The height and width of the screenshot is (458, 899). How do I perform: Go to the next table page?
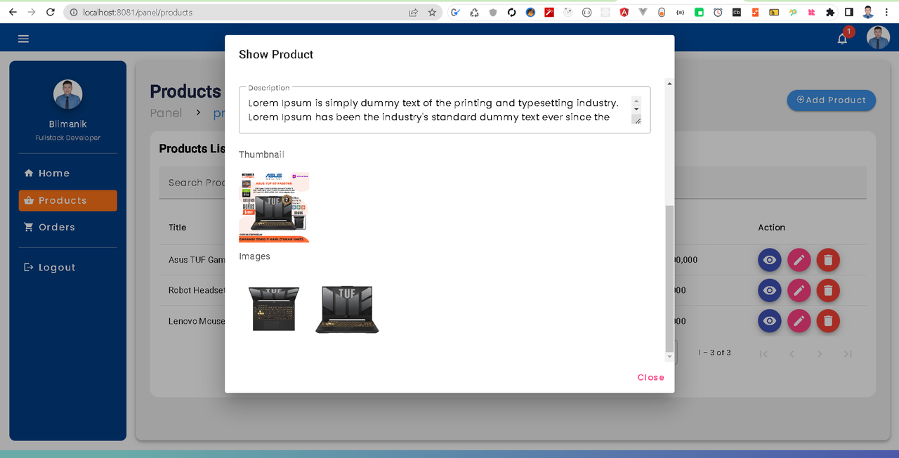coord(819,354)
